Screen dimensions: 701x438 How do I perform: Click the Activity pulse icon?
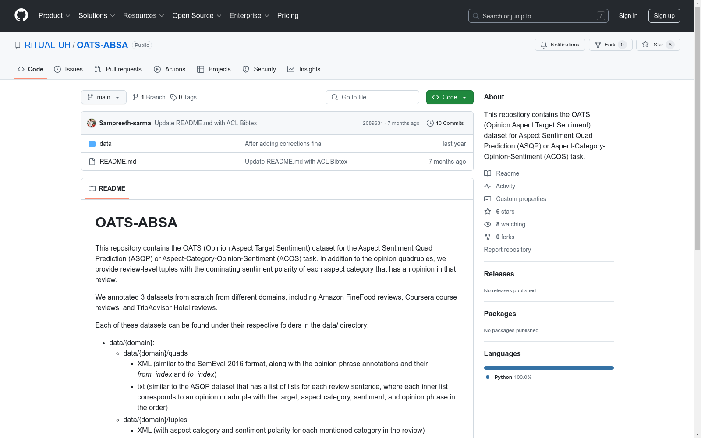coord(488,186)
